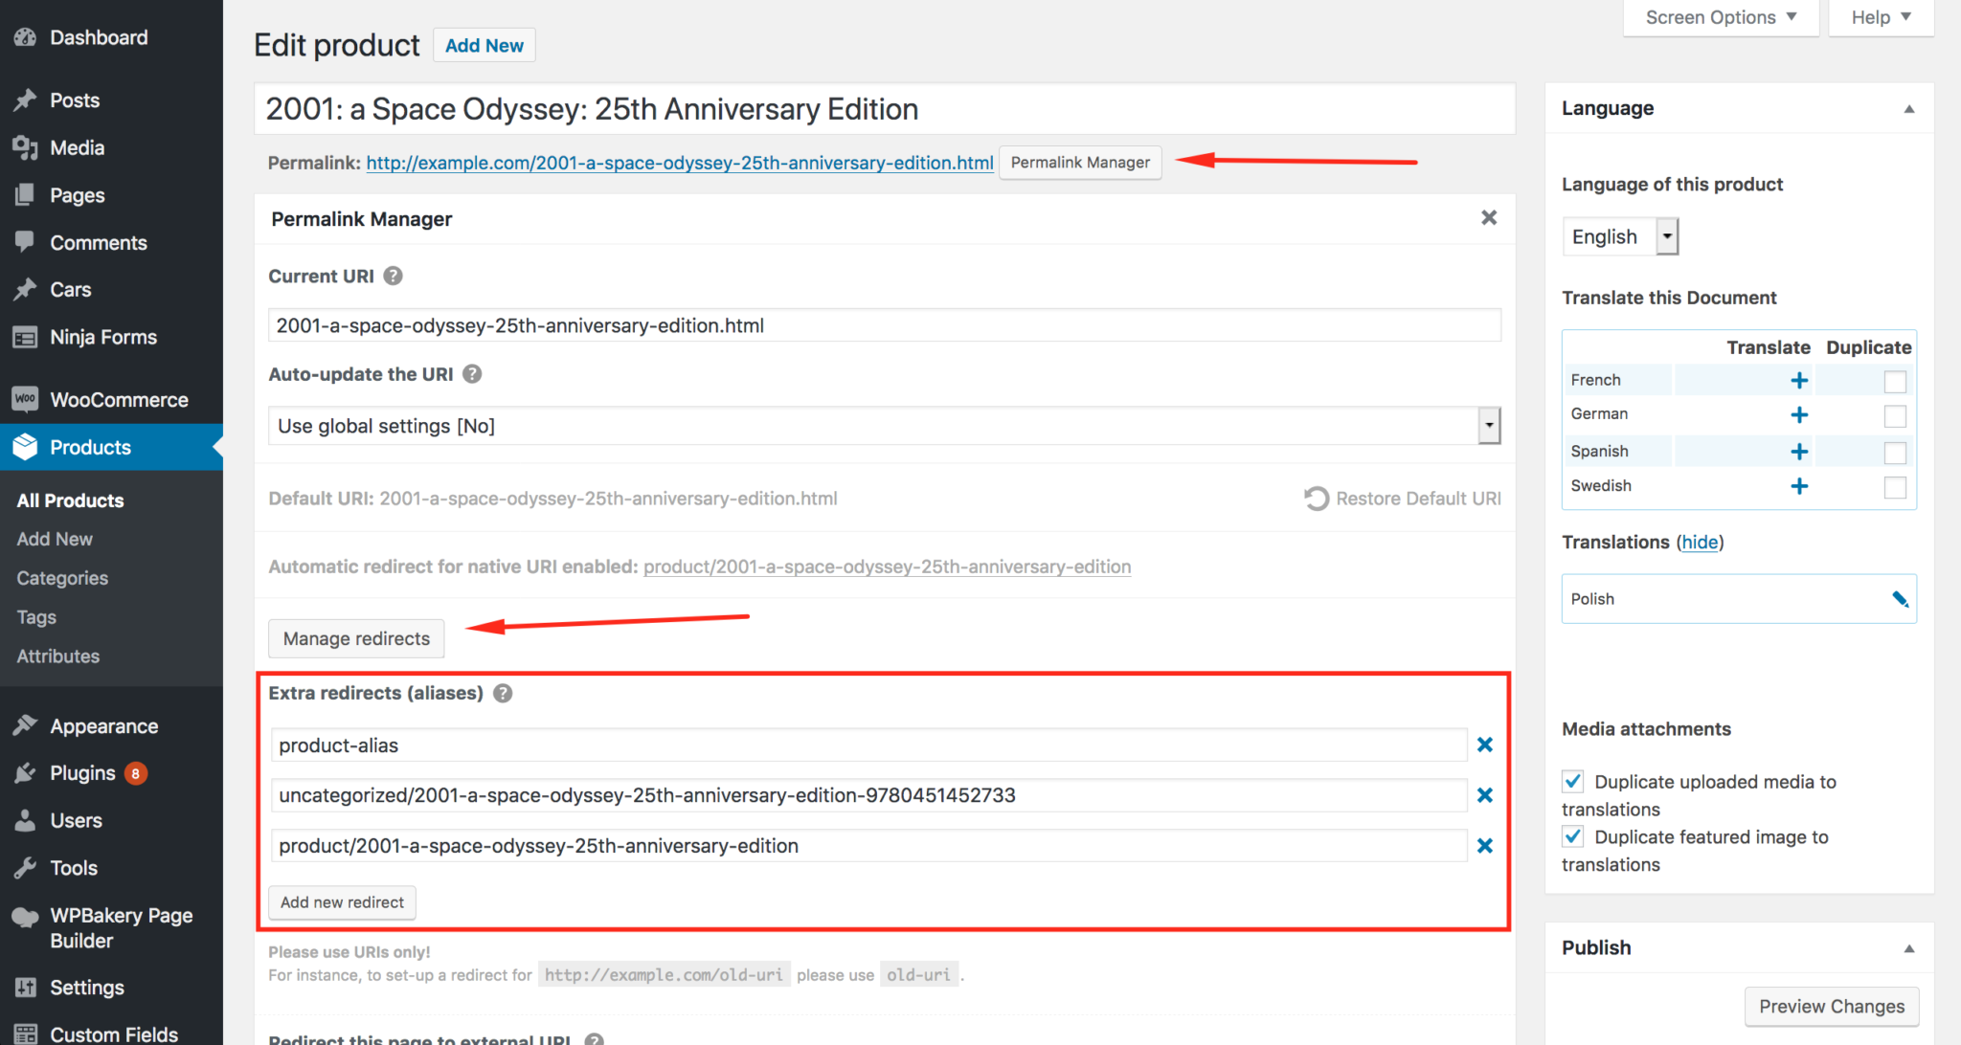The image size is (1961, 1045).
Task: Click help icon next to Extra redirects
Action: 503,693
